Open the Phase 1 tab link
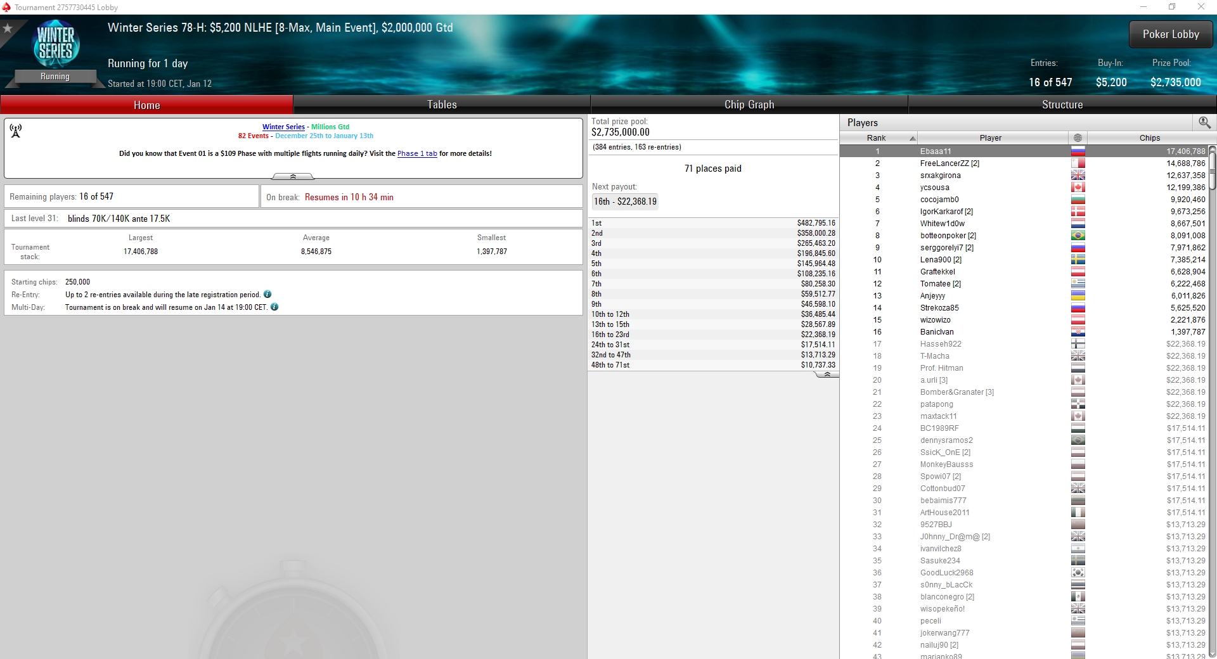The width and height of the screenshot is (1217, 659). pyautogui.click(x=417, y=153)
